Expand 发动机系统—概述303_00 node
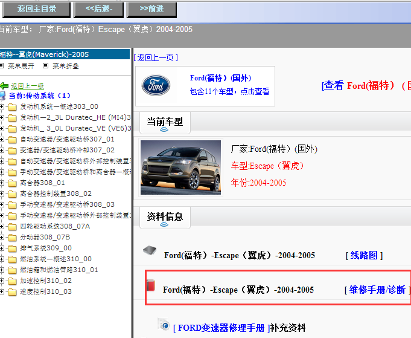411x338 pixels. 2,106
